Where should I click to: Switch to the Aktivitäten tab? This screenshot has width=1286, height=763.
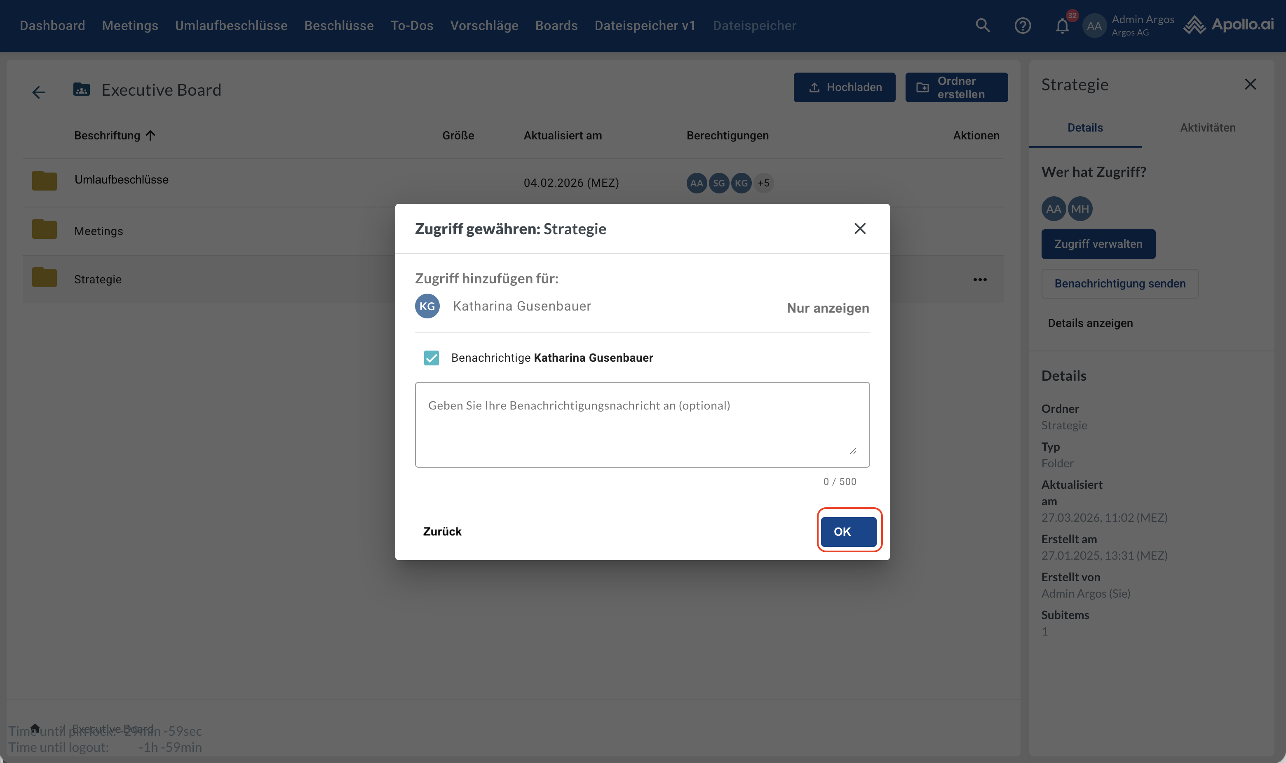coord(1207,127)
